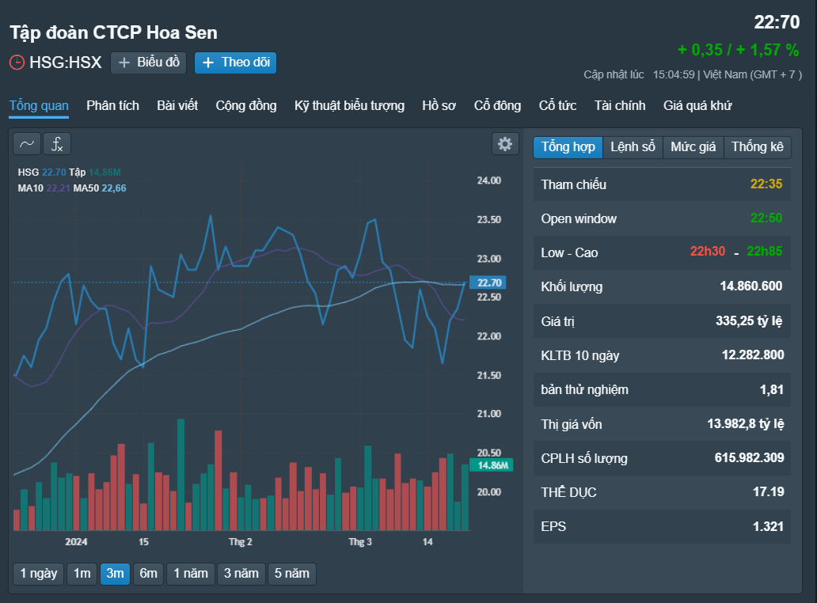Image resolution: width=817 pixels, height=603 pixels.
Task: Open the Phân tích tab
Action: pyautogui.click(x=112, y=106)
